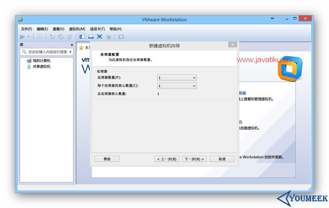Click the window resize grip
329x208 pixels.
[310, 189]
